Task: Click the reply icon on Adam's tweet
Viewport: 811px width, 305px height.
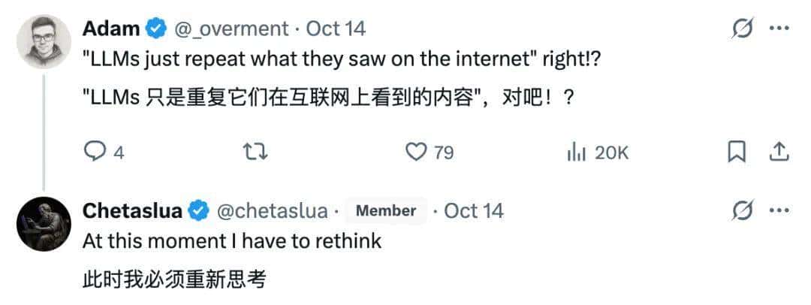Action: click(95, 152)
